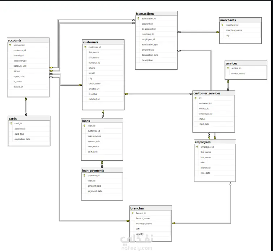The height and width of the screenshot is (251, 273).
Task: Select the accounts table title bar
Action: tap(28, 40)
